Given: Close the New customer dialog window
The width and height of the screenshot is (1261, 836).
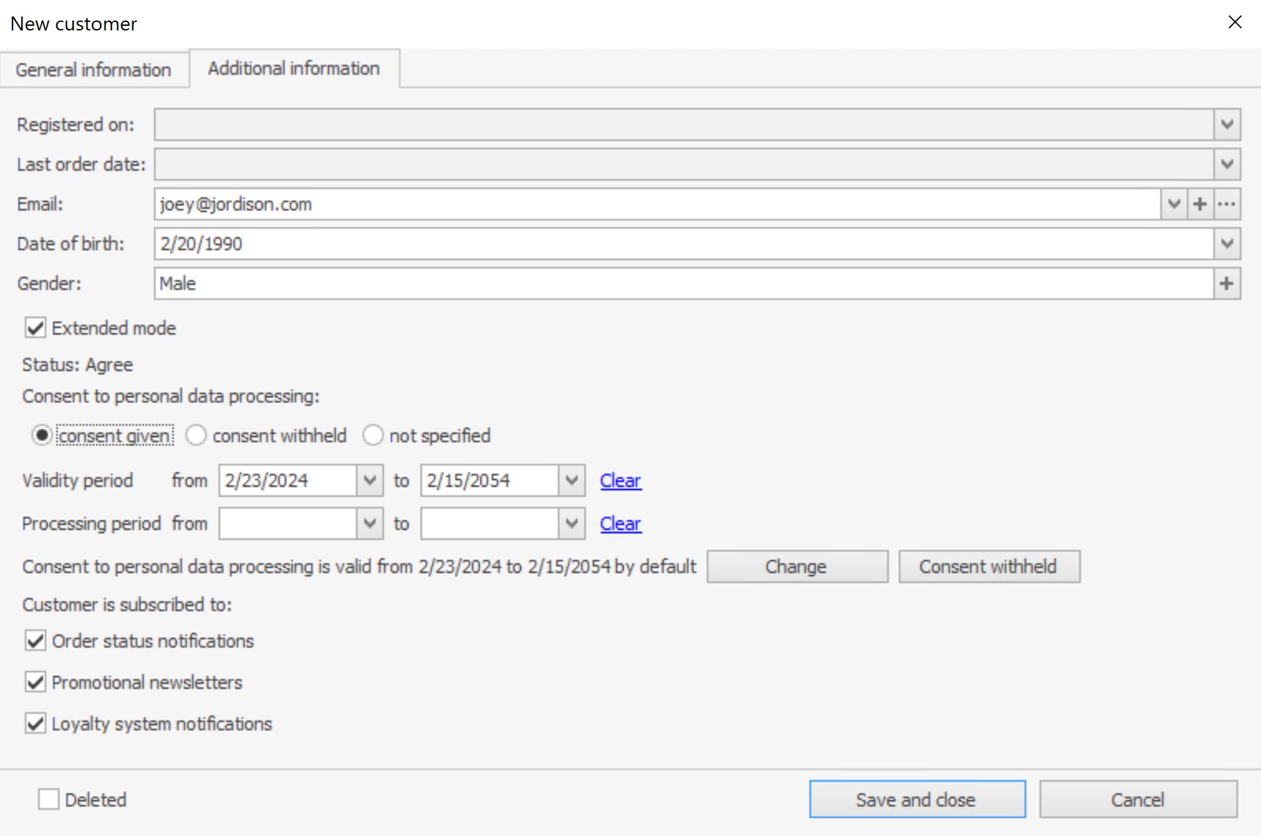Looking at the screenshot, I should pos(1235,23).
